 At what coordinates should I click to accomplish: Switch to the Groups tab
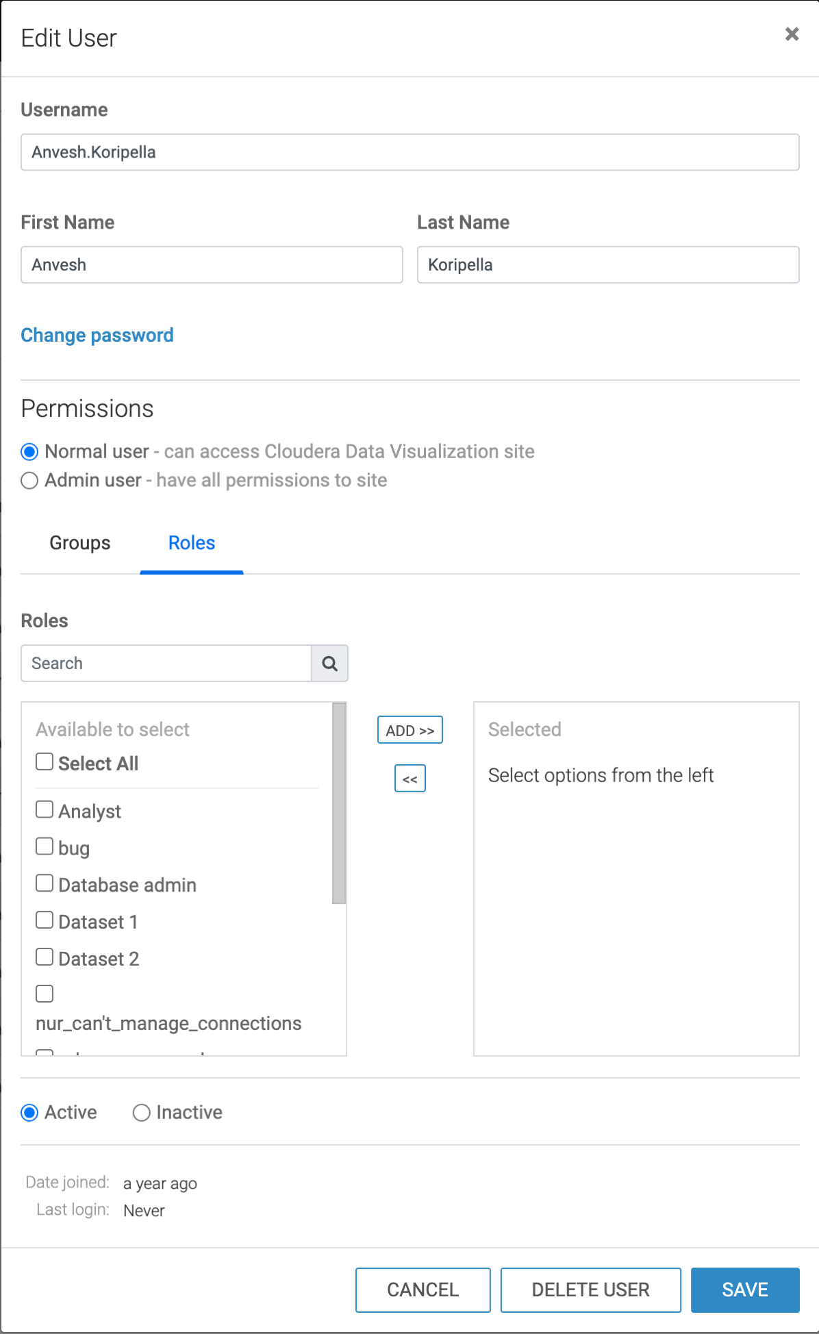pyautogui.click(x=80, y=543)
